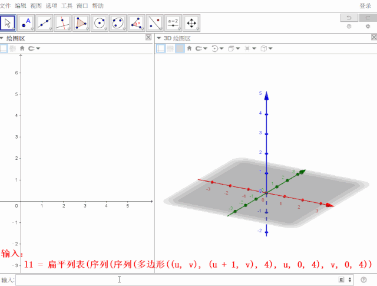
Task: Open the 编辑 menu
Action: [x=21, y=5]
